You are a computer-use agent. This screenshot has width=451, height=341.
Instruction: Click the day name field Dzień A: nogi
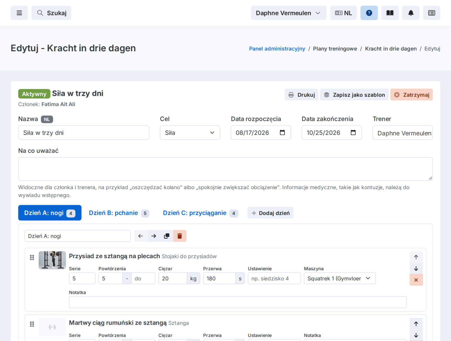pos(78,236)
